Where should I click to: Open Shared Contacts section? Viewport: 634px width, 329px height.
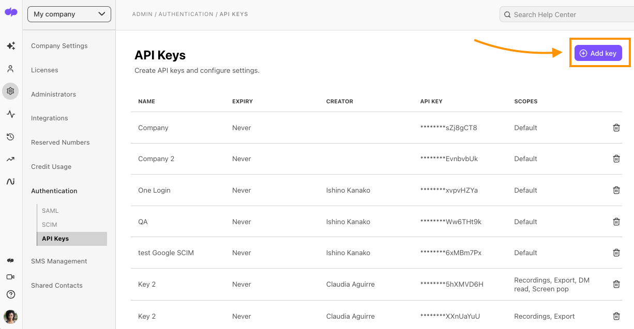click(57, 286)
